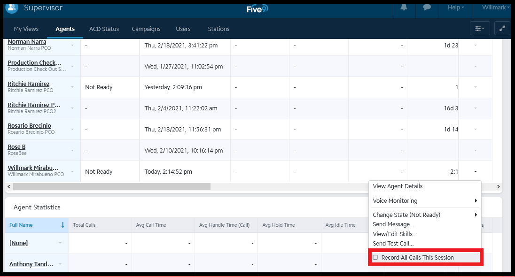
Task: Click the Supervisor app logo icon
Action: tap(11, 8)
